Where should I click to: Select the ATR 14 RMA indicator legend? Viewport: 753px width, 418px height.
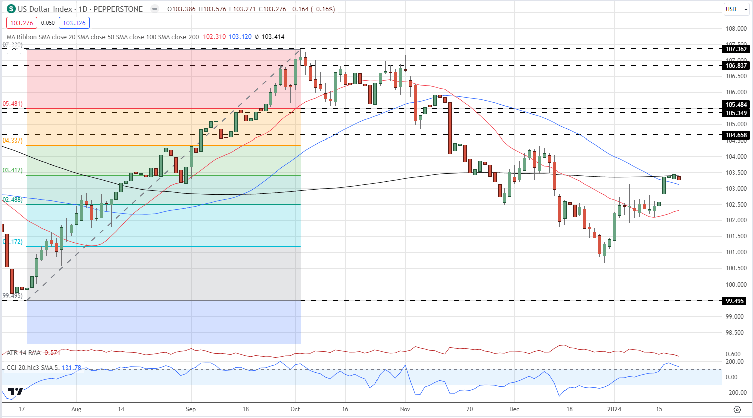pos(24,353)
